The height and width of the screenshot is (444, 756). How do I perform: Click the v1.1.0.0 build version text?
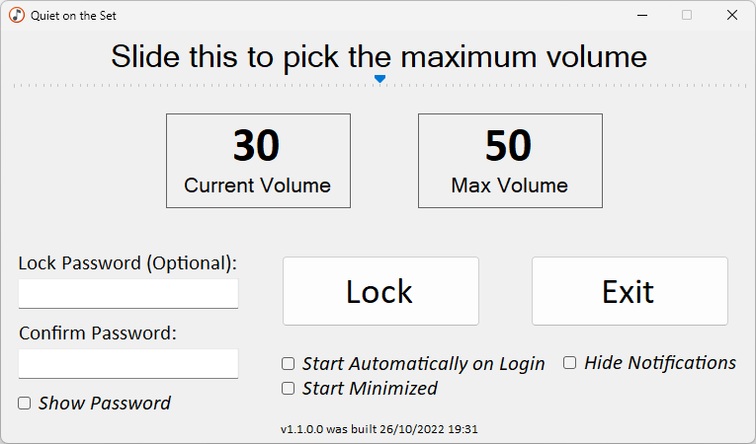tap(379, 429)
